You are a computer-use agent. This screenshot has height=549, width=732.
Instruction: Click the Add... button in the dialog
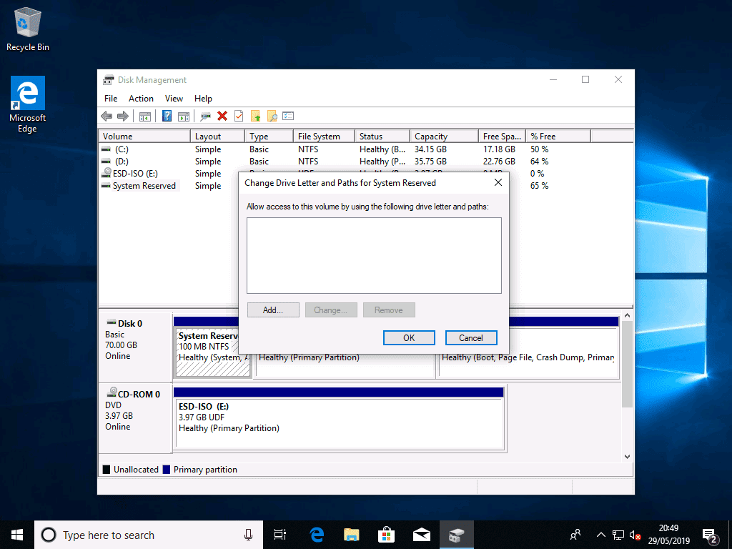(x=273, y=310)
